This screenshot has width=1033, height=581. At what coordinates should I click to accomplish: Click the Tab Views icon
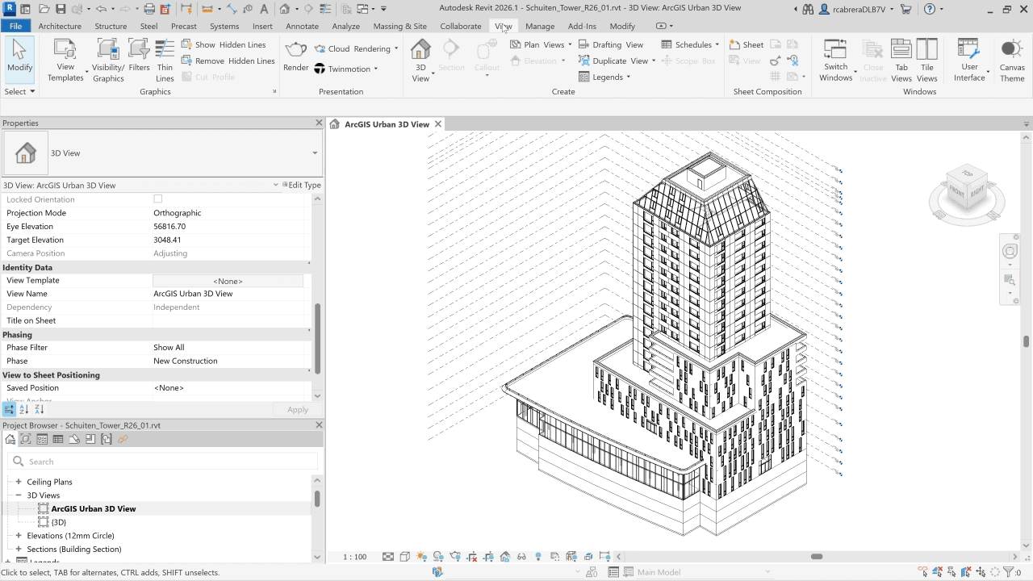pyautogui.click(x=901, y=61)
